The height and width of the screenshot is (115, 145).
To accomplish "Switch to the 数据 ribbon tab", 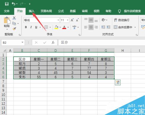I will [73, 11].
